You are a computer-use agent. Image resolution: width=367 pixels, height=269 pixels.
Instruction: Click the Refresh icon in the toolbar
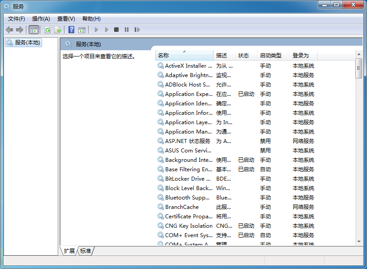click(x=47, y=30)
